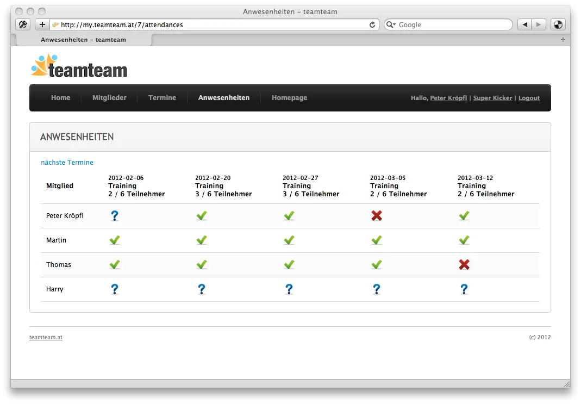Click Martin's green checkmark for 2012-02-20
581x404 pixels.
(x=202, y=240)
